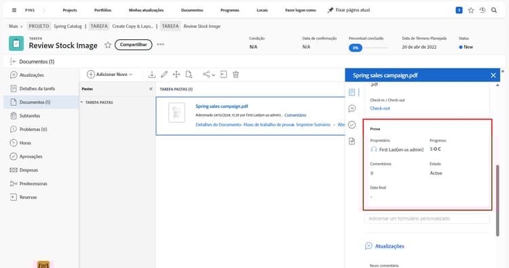Open Detalhes do Documento link
This screenshot has width=509, height=268.
tap(218, 125)
